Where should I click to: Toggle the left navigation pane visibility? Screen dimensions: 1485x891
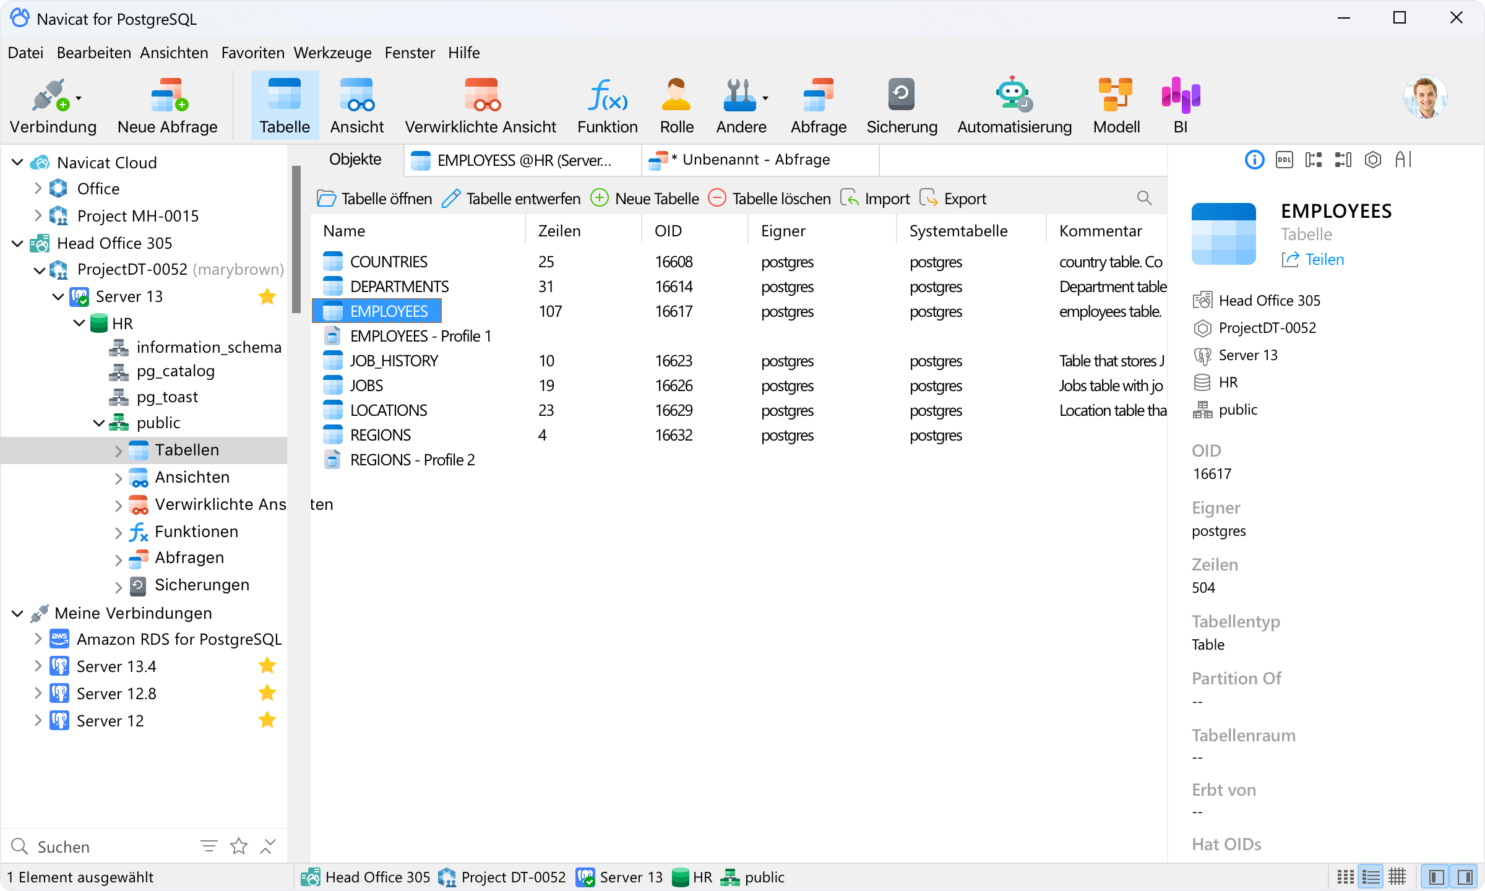pyautogui.click(x=1437, y=877)
